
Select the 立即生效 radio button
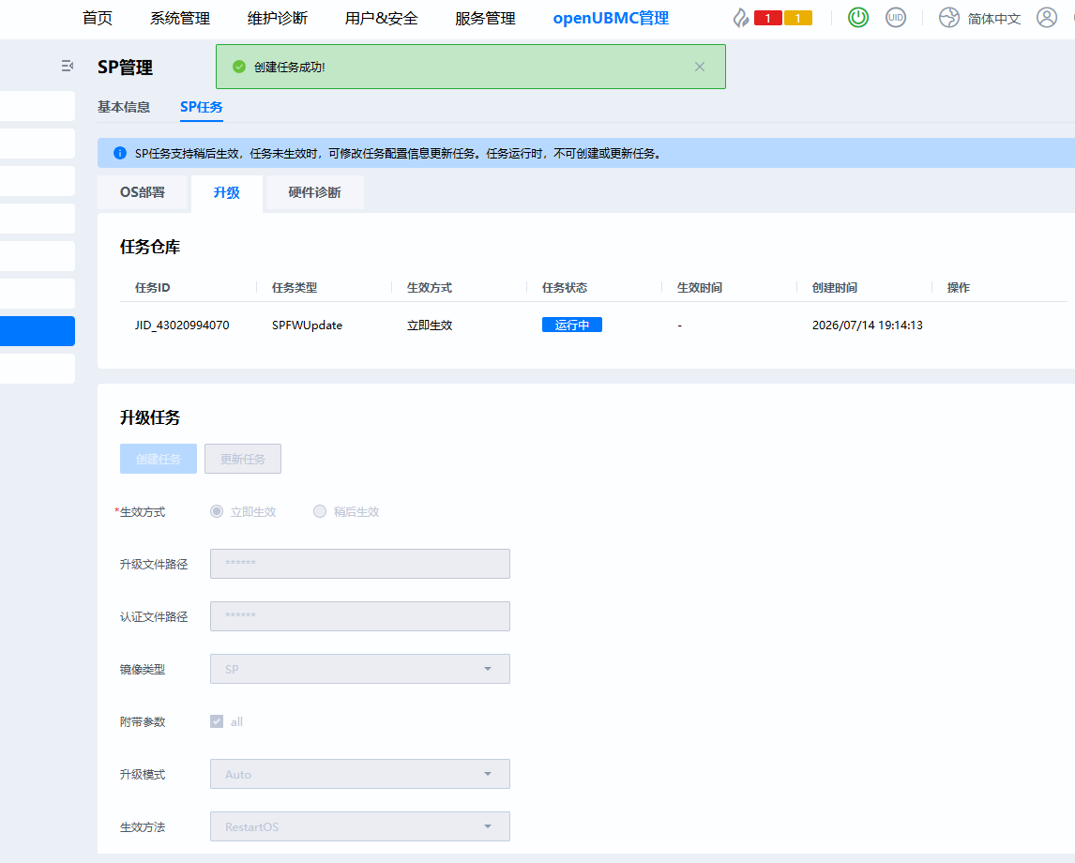pyautogui.click(x=217, y=511)
